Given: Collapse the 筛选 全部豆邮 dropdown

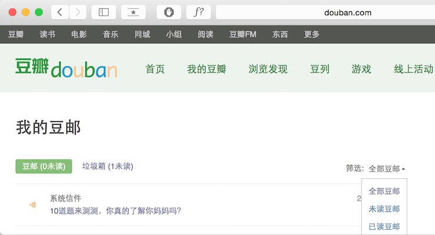Looking at the screenshot, I should coord(387,169).
